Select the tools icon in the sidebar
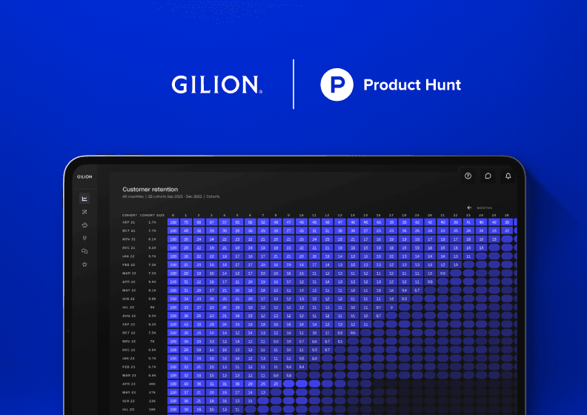Screen dimensions: 587x415 (x=84, y=212)
